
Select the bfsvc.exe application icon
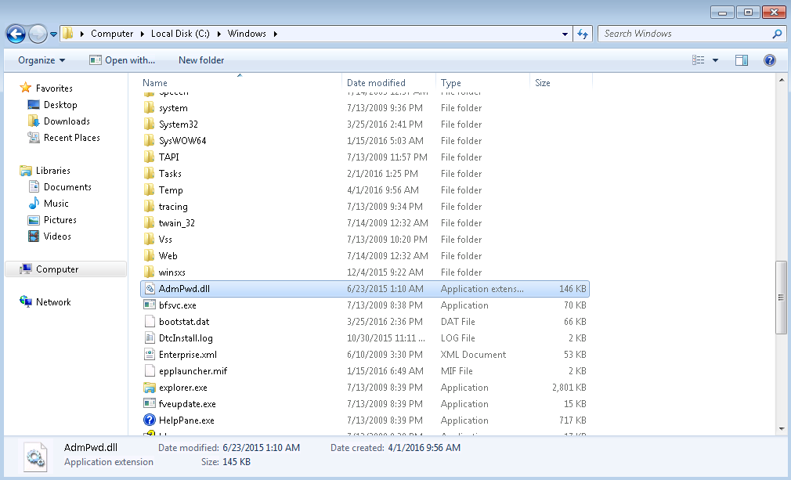150,305
